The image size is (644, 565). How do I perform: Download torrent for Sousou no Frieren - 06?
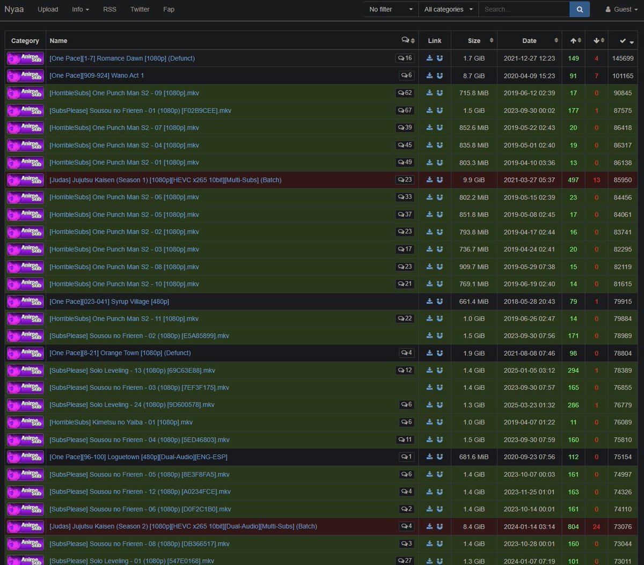(x=429, y=509)
